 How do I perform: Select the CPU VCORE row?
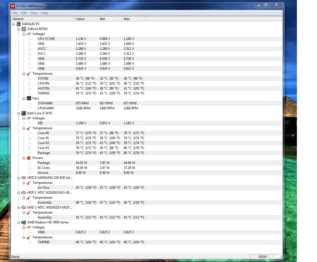point(160,39)
